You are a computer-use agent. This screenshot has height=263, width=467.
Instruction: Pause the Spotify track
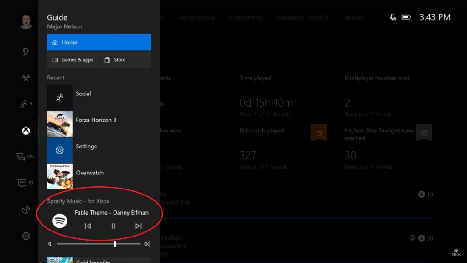(113, 226)
